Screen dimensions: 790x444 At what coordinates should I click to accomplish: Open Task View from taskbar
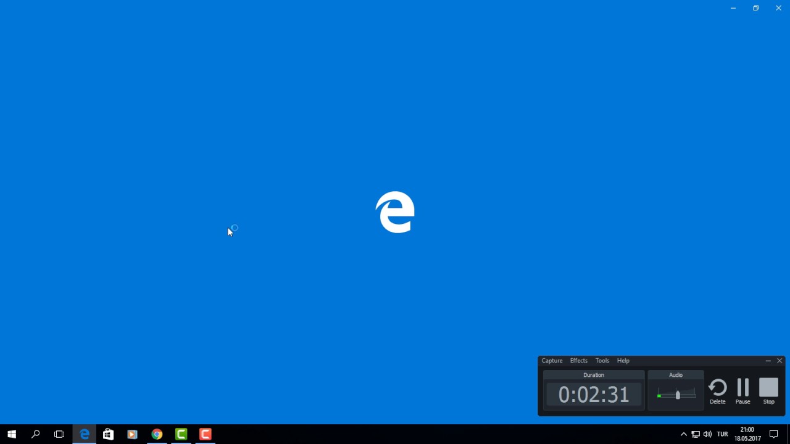[59, 434]
